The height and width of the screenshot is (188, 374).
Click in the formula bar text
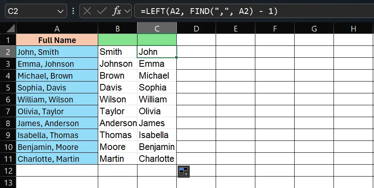254,11
